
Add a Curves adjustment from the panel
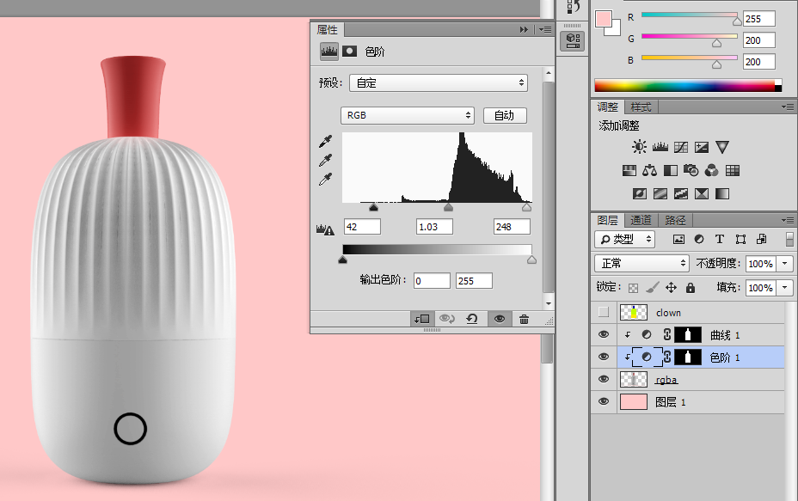click(681, 147)
